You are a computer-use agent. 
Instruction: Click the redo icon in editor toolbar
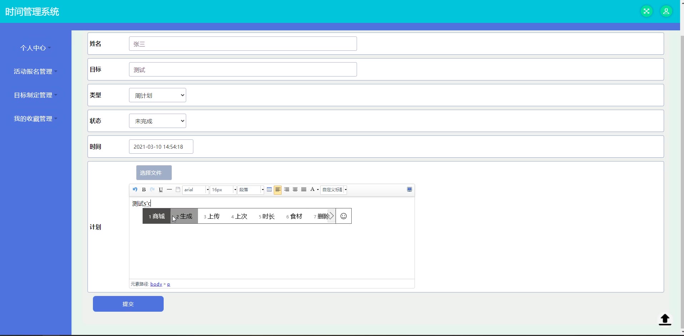[152, 189]
